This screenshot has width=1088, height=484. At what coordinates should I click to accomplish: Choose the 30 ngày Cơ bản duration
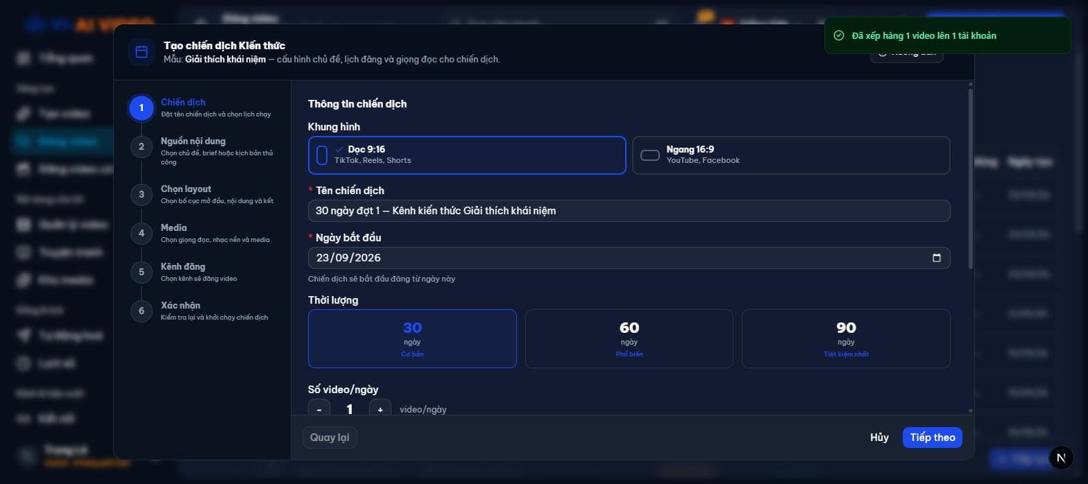click(x=412, y=338)
